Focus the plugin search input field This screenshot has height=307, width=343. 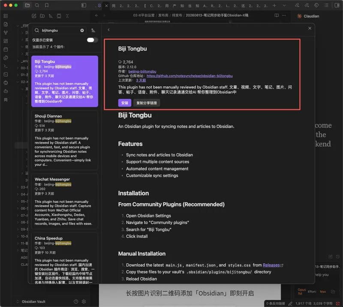click(x=59, y=30)
